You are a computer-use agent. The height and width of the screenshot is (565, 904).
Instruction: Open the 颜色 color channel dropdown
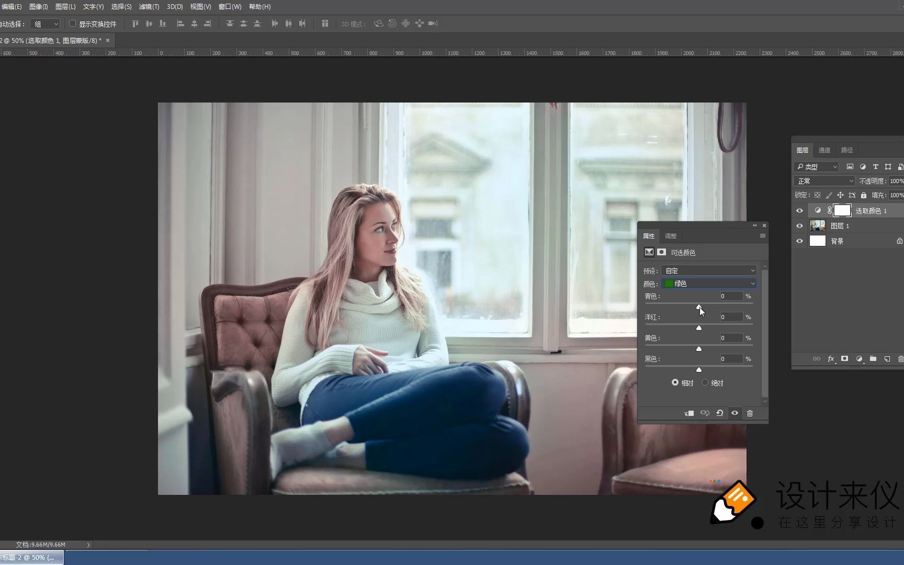(708, 283)
